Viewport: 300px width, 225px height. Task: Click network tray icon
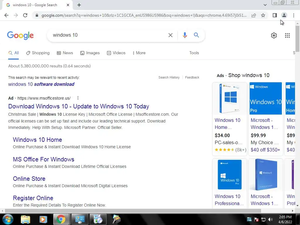pos(263,219)
